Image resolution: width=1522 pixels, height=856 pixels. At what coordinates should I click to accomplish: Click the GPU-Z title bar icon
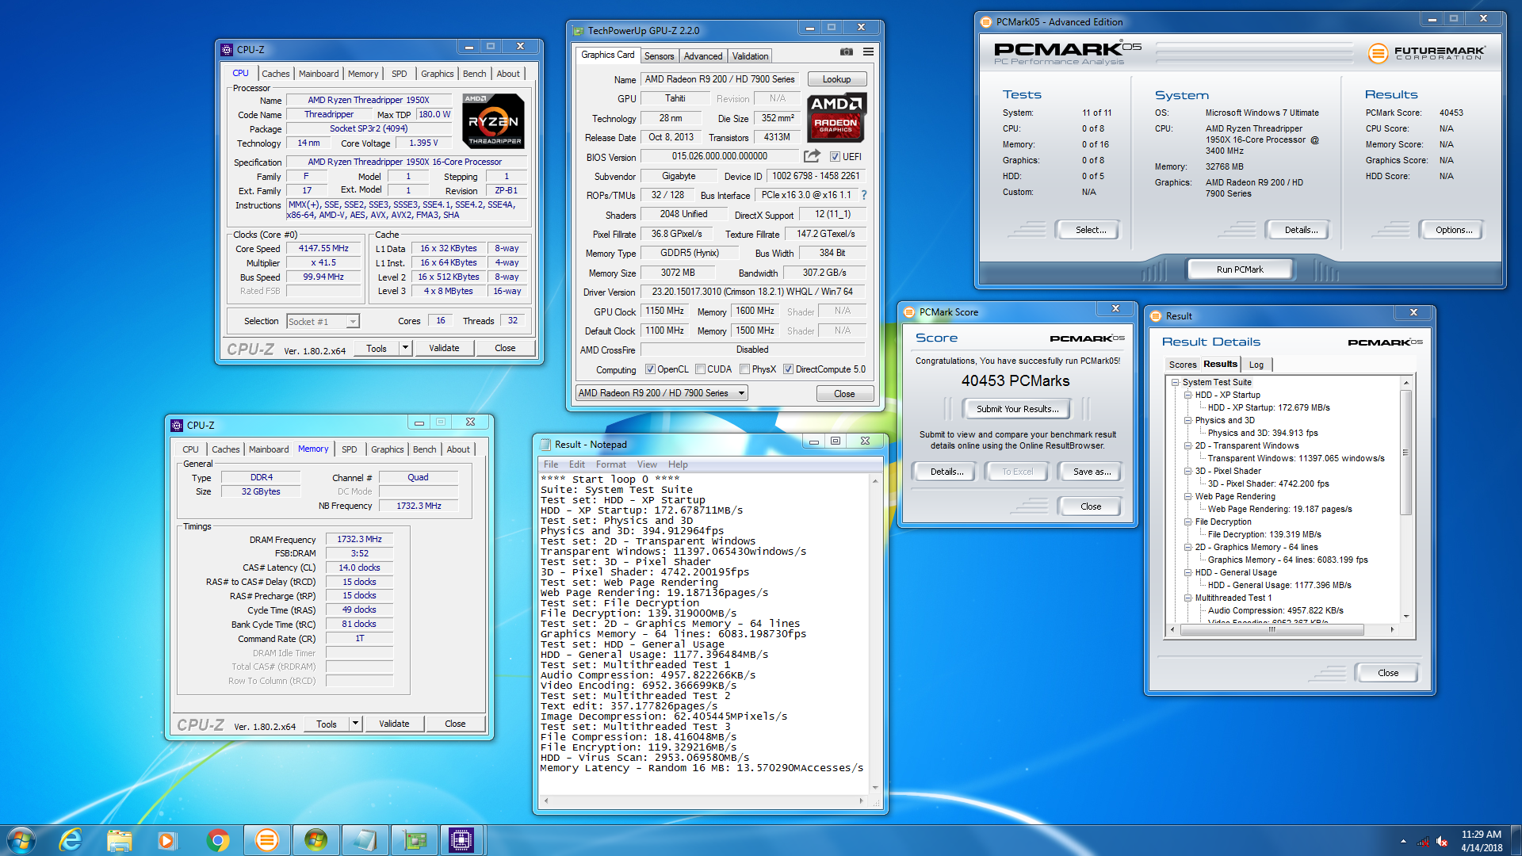click(578, 31)
